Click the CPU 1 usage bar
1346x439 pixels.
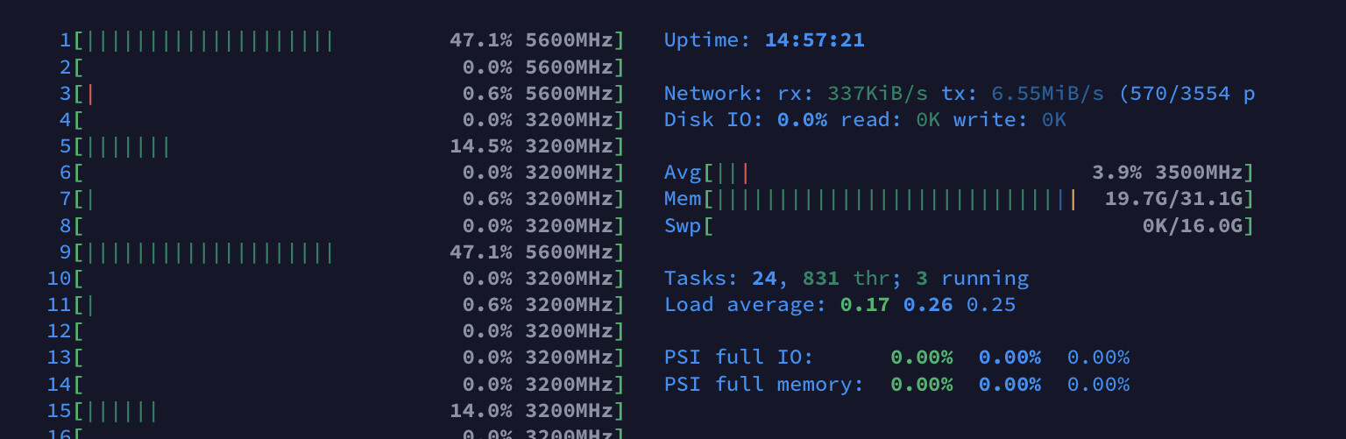[x=349, y=40]
